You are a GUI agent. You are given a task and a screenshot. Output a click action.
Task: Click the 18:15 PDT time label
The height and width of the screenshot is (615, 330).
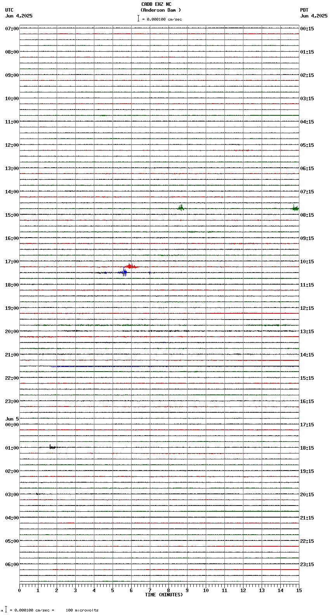coord(307,448)
